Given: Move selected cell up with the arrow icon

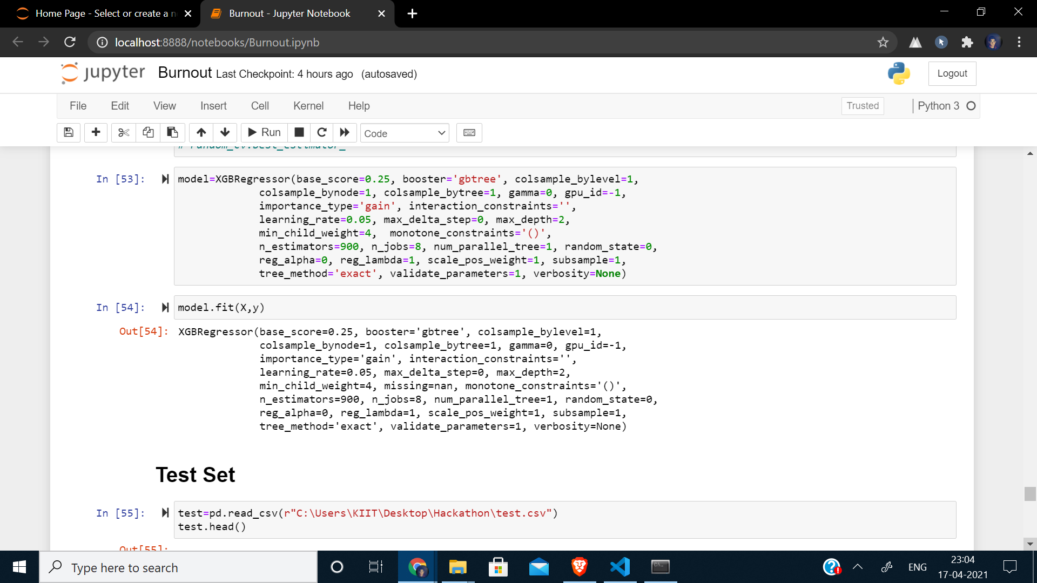Looking at the screenshot, I should (201, 132).
